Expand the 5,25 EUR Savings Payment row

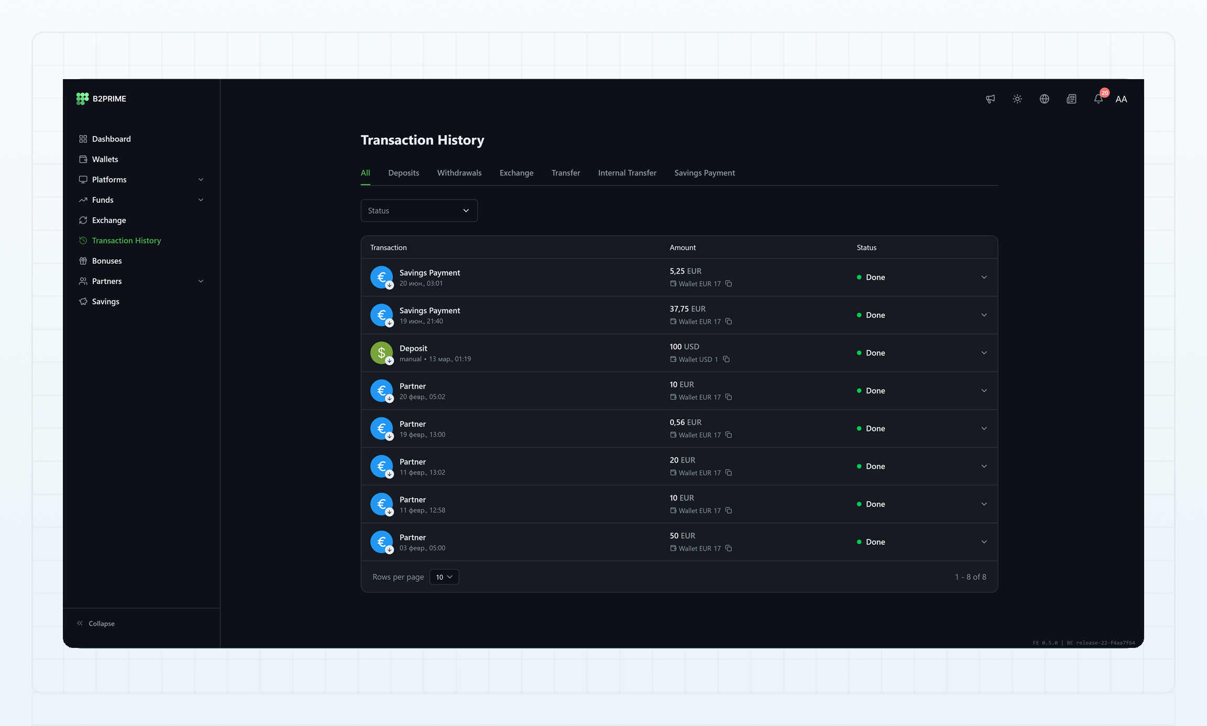984,277
